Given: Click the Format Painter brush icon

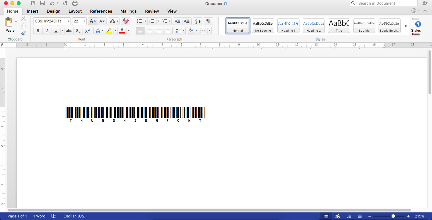Looking at the screenshot, I should click(x=23, y=33).
